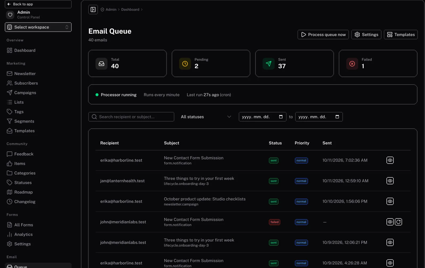View email to jan@lanternhealth.test
This screenshot has width=425, height=268.
[x=390, y=181]
